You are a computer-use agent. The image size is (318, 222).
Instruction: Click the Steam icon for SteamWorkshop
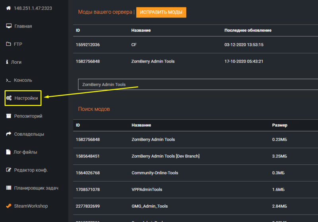click(x=8, y=206)
